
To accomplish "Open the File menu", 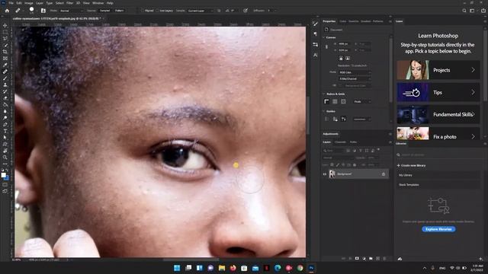I will [x=11, y=3].
